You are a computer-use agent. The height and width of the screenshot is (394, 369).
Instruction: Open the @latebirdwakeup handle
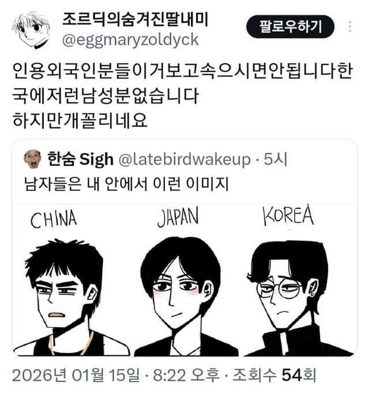click(184, 160)
